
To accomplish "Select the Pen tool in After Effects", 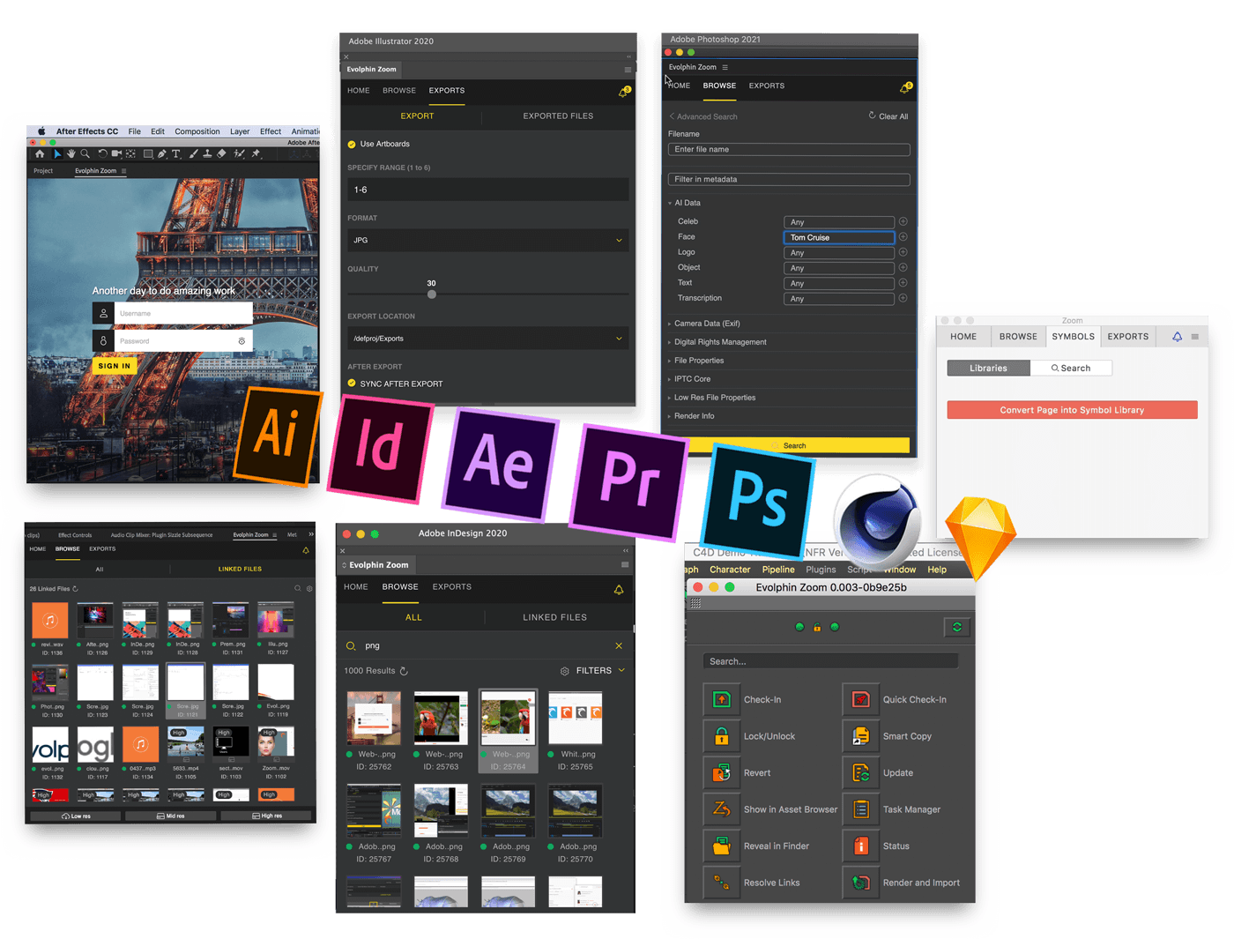I will pyautogui.click(x=162, y=154).
